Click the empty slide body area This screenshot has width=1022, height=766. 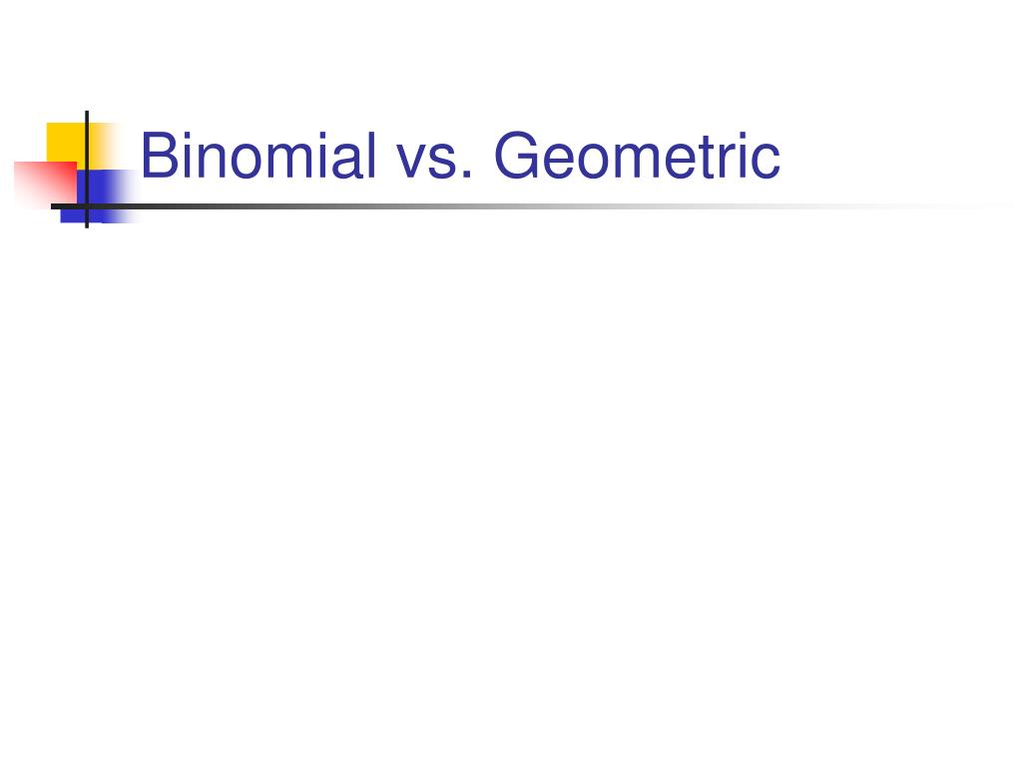(x=511, y=489)
